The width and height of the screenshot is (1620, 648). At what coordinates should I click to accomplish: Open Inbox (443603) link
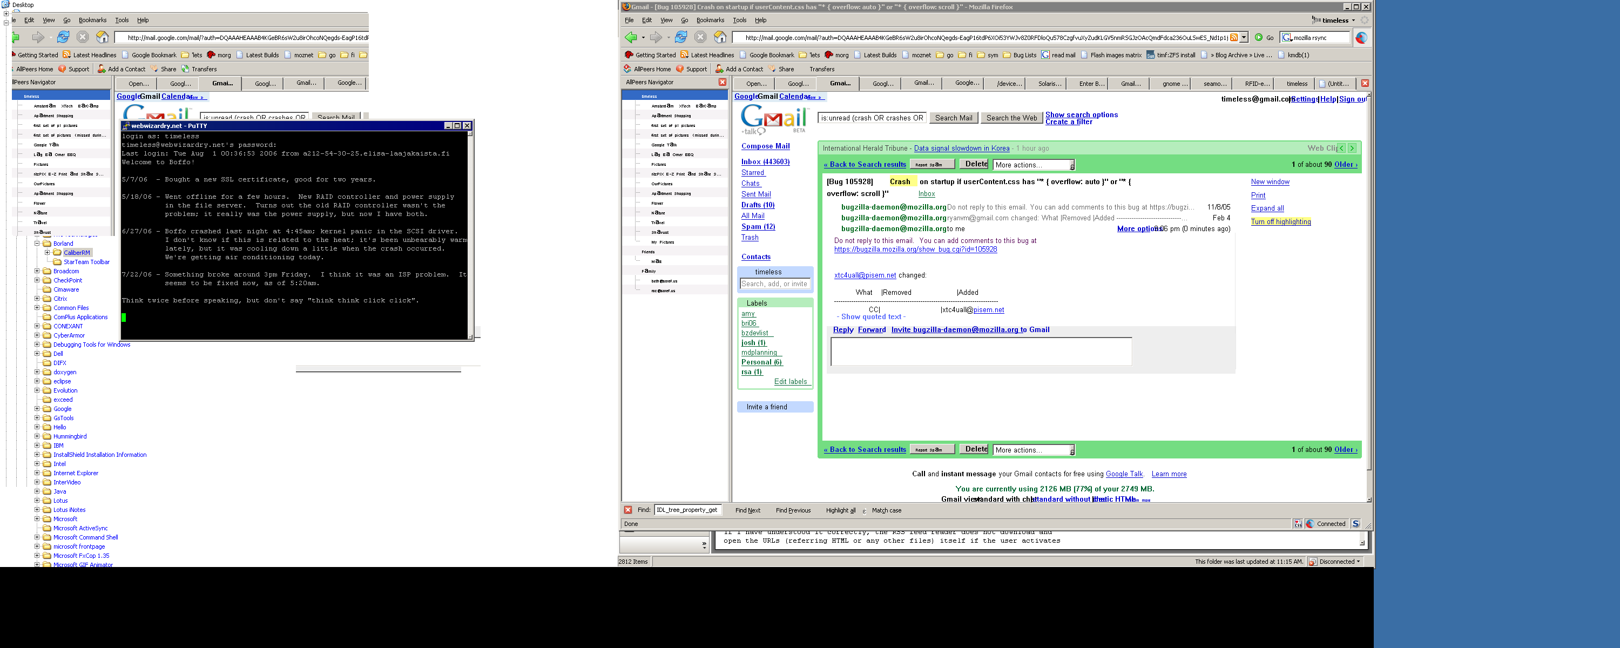pos(765,161)
